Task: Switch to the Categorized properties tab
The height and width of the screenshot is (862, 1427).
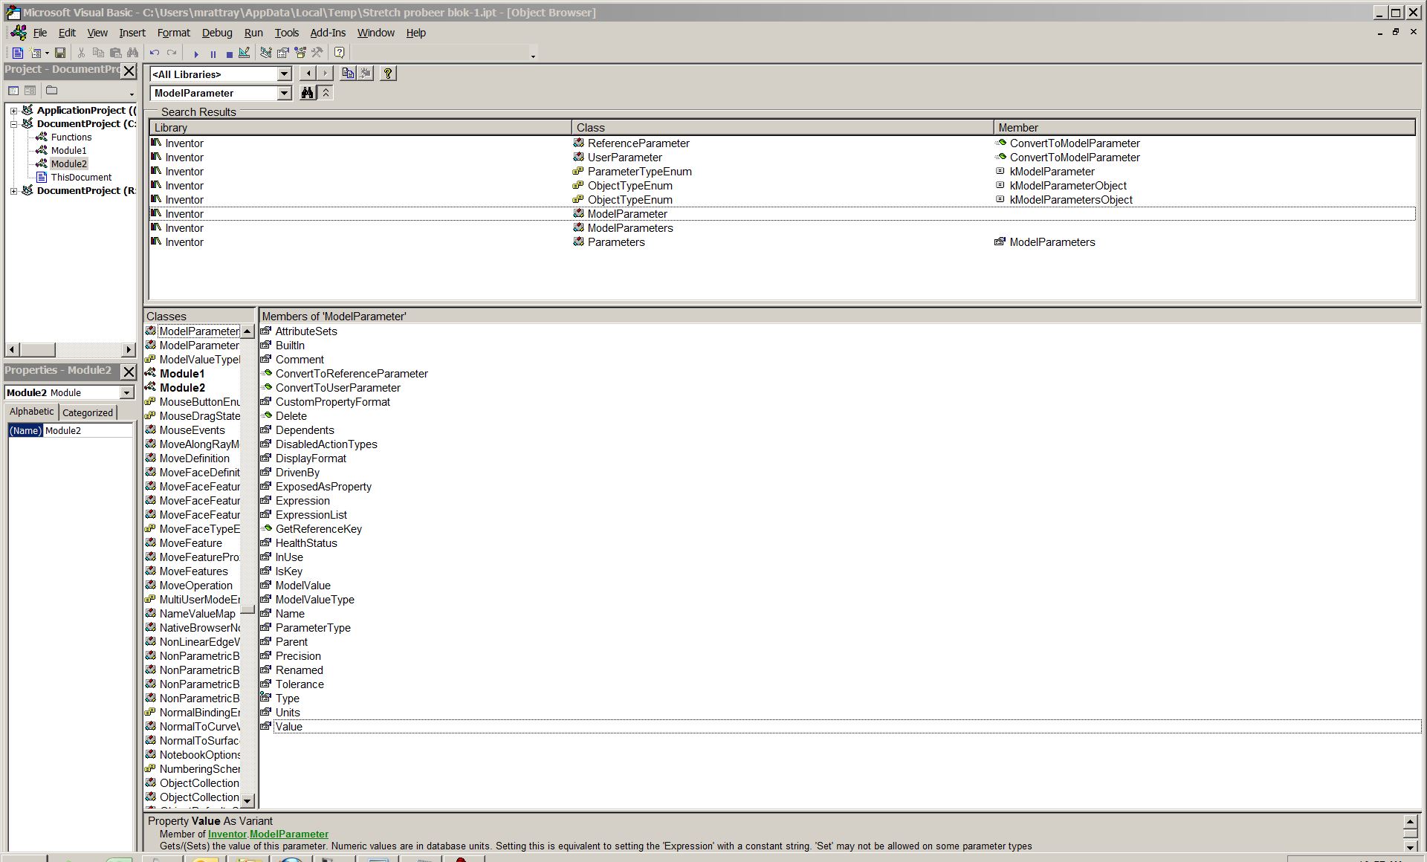Action: [88, 412]
